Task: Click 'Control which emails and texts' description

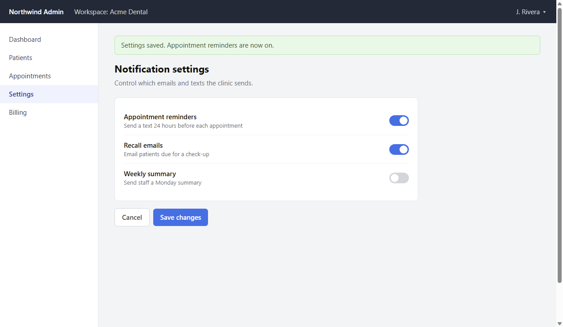Action: pos(184,83)
